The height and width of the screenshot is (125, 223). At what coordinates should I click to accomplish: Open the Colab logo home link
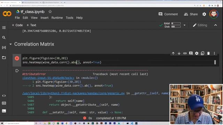pyautogui.click(x=7, y=14)
